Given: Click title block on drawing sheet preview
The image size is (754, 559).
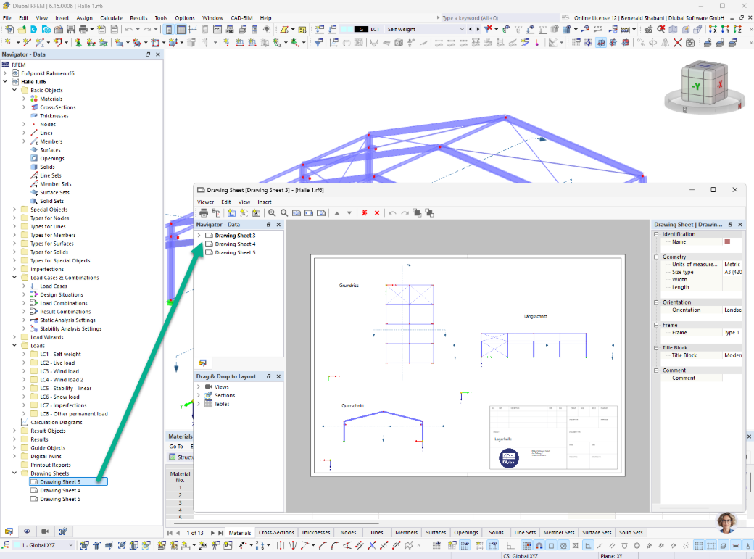Looking at the screenshot, I should 553,438.
